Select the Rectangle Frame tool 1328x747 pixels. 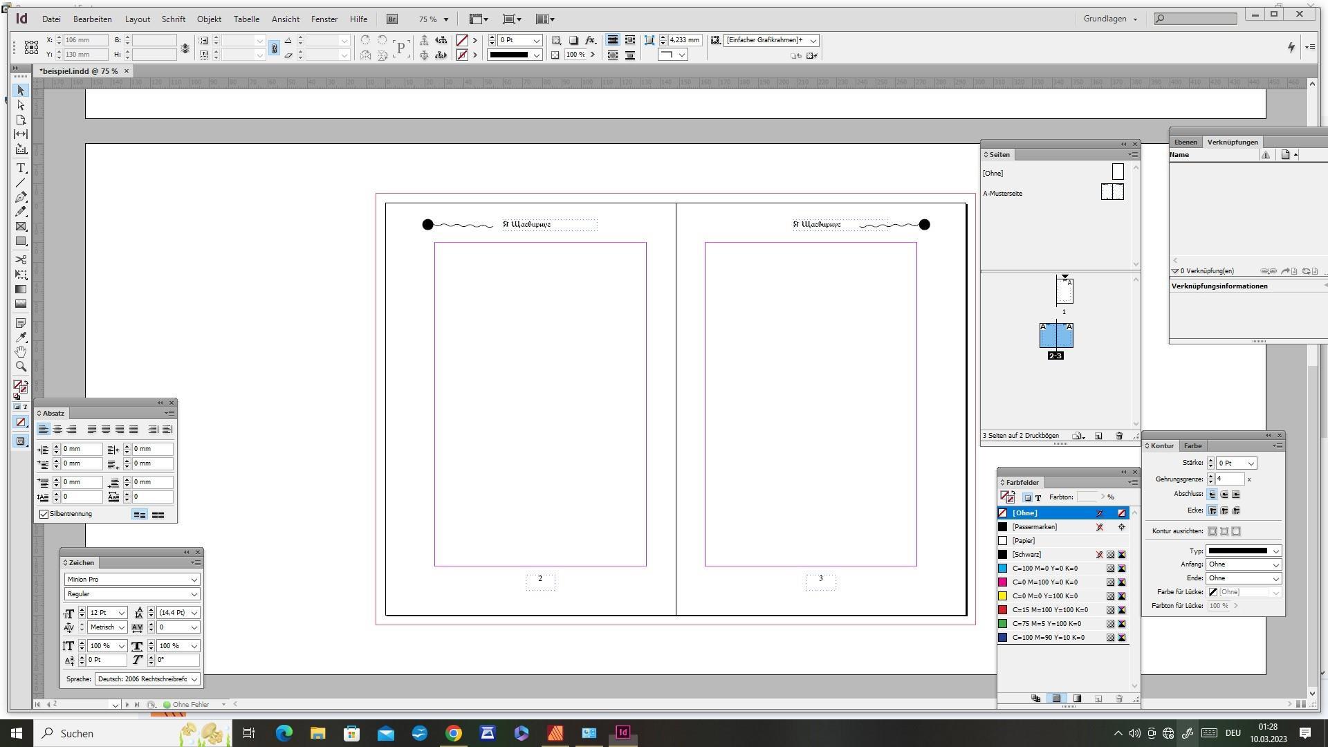click(x=21, y=226)
